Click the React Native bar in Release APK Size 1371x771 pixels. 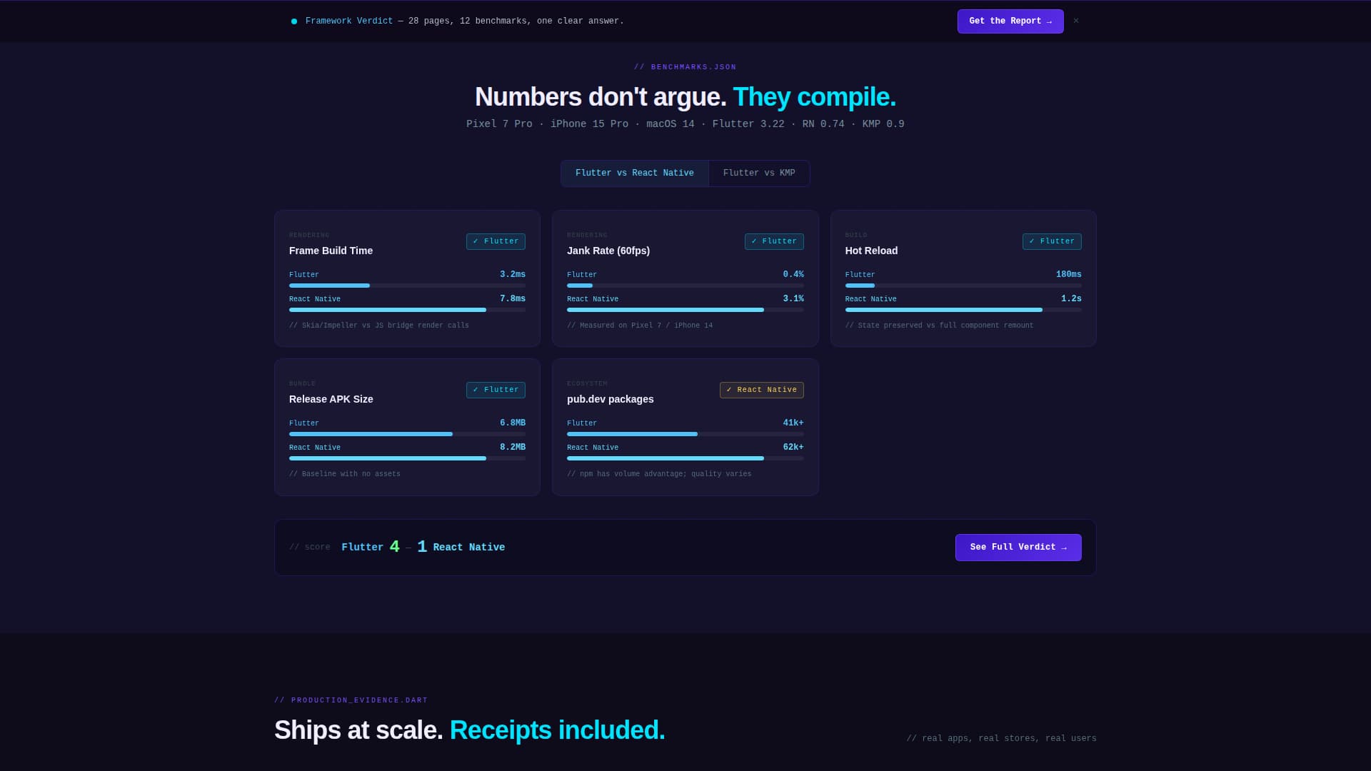tap(407, 458)
